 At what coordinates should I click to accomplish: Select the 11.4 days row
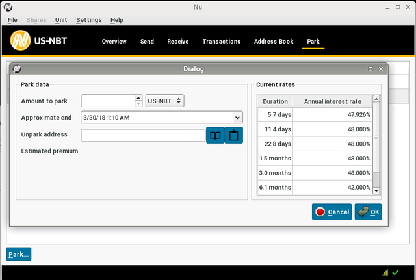315,129
